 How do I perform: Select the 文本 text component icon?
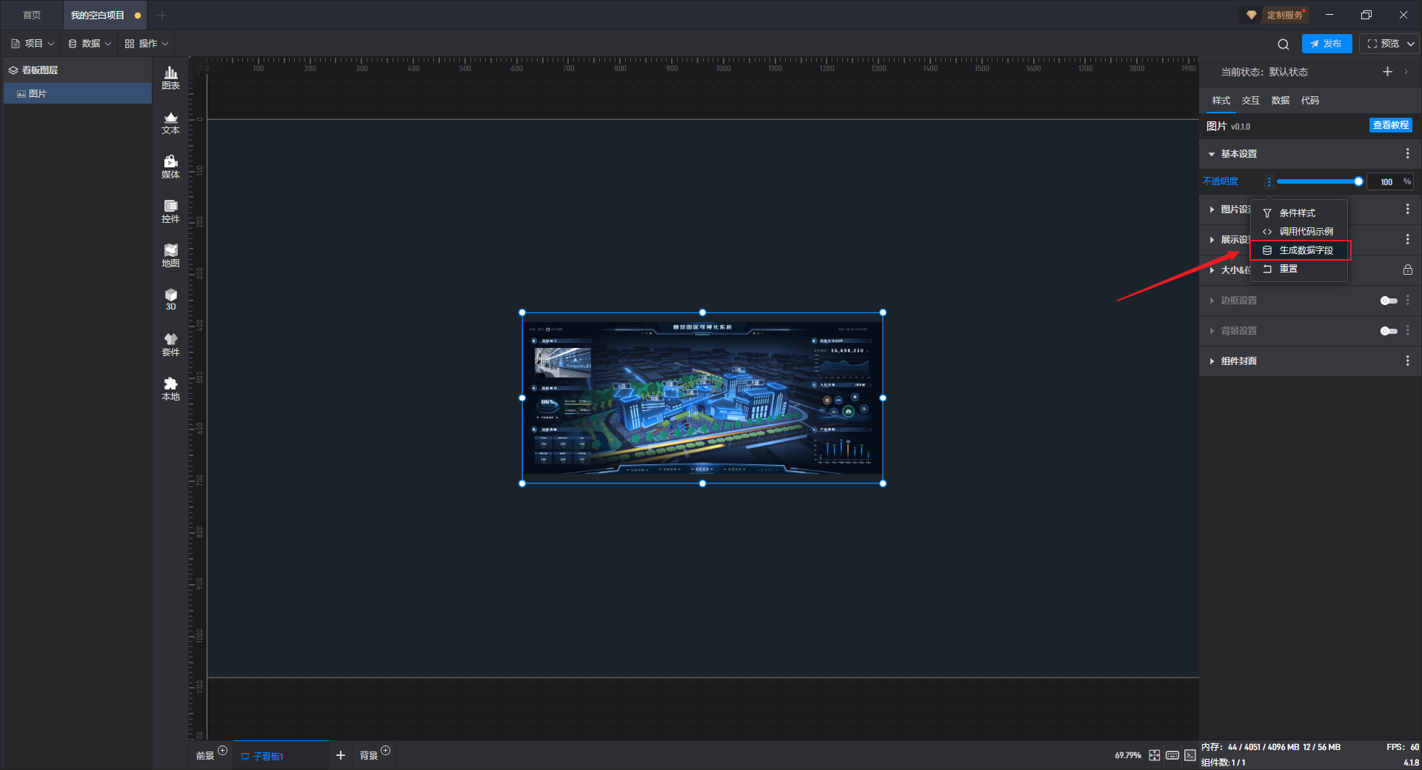point(170,122)
